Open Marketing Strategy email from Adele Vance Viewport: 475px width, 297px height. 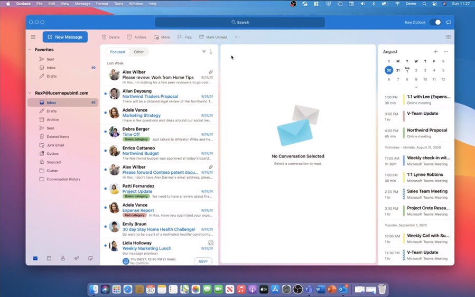point(159,115)
